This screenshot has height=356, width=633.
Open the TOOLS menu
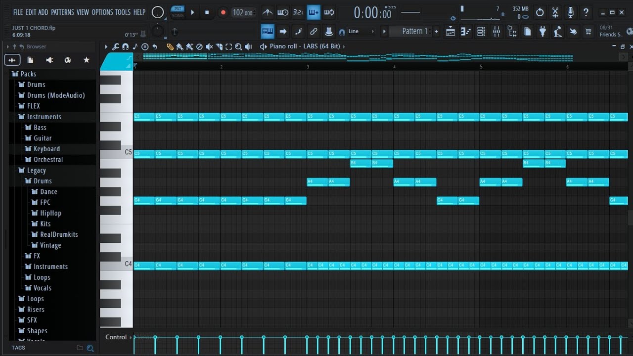(x=123, y=12)
